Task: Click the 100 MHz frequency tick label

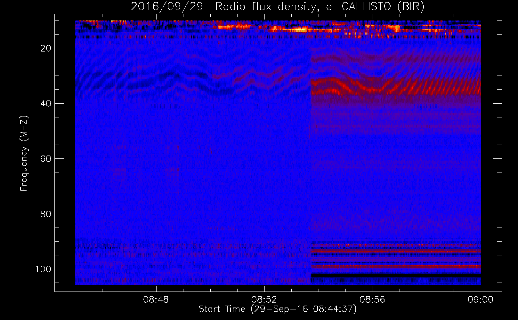Action: click(43, 269)
